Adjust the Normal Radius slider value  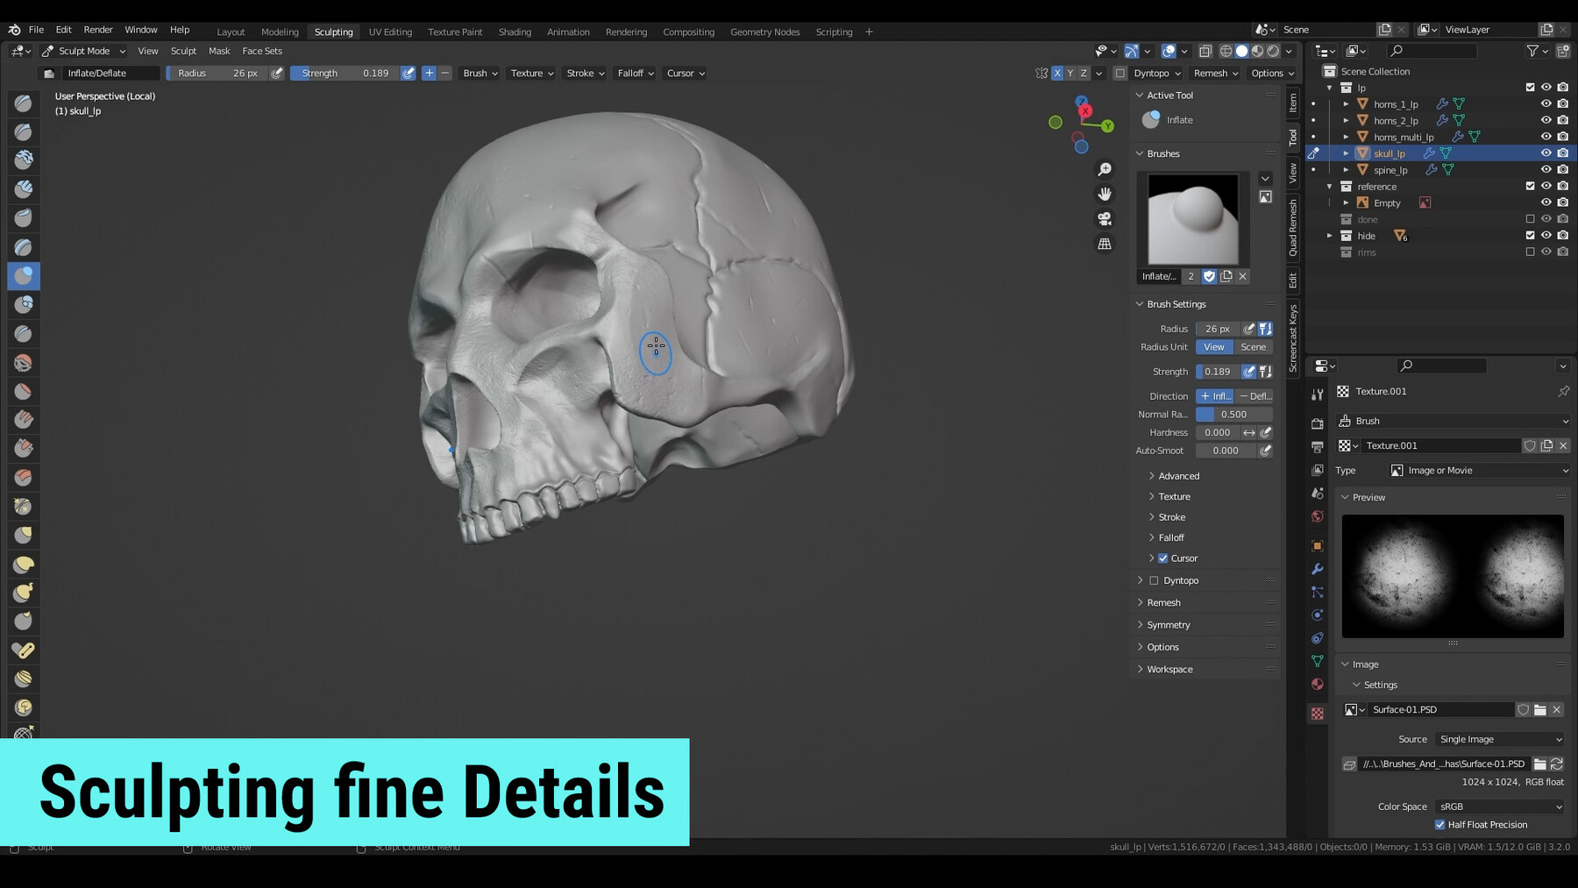1233,414
